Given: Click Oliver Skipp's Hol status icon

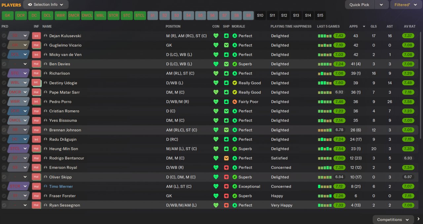Looking at the screenshot, I should [x=36, y=177].
